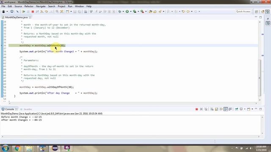The image size is (271, 152).
Task: Switch to the Debug perspective icon at top right
Action: pyautogui.click(x=268, y=11)
